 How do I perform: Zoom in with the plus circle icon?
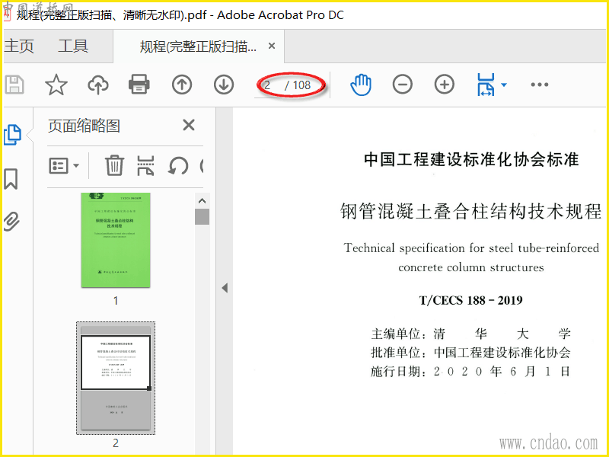tap(445, 85)
